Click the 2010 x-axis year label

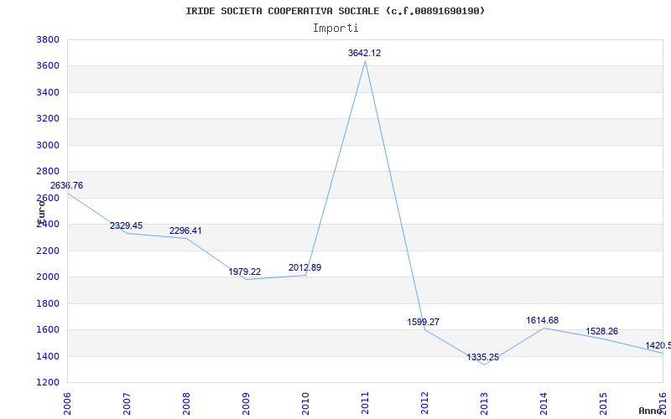click(305, 404)
